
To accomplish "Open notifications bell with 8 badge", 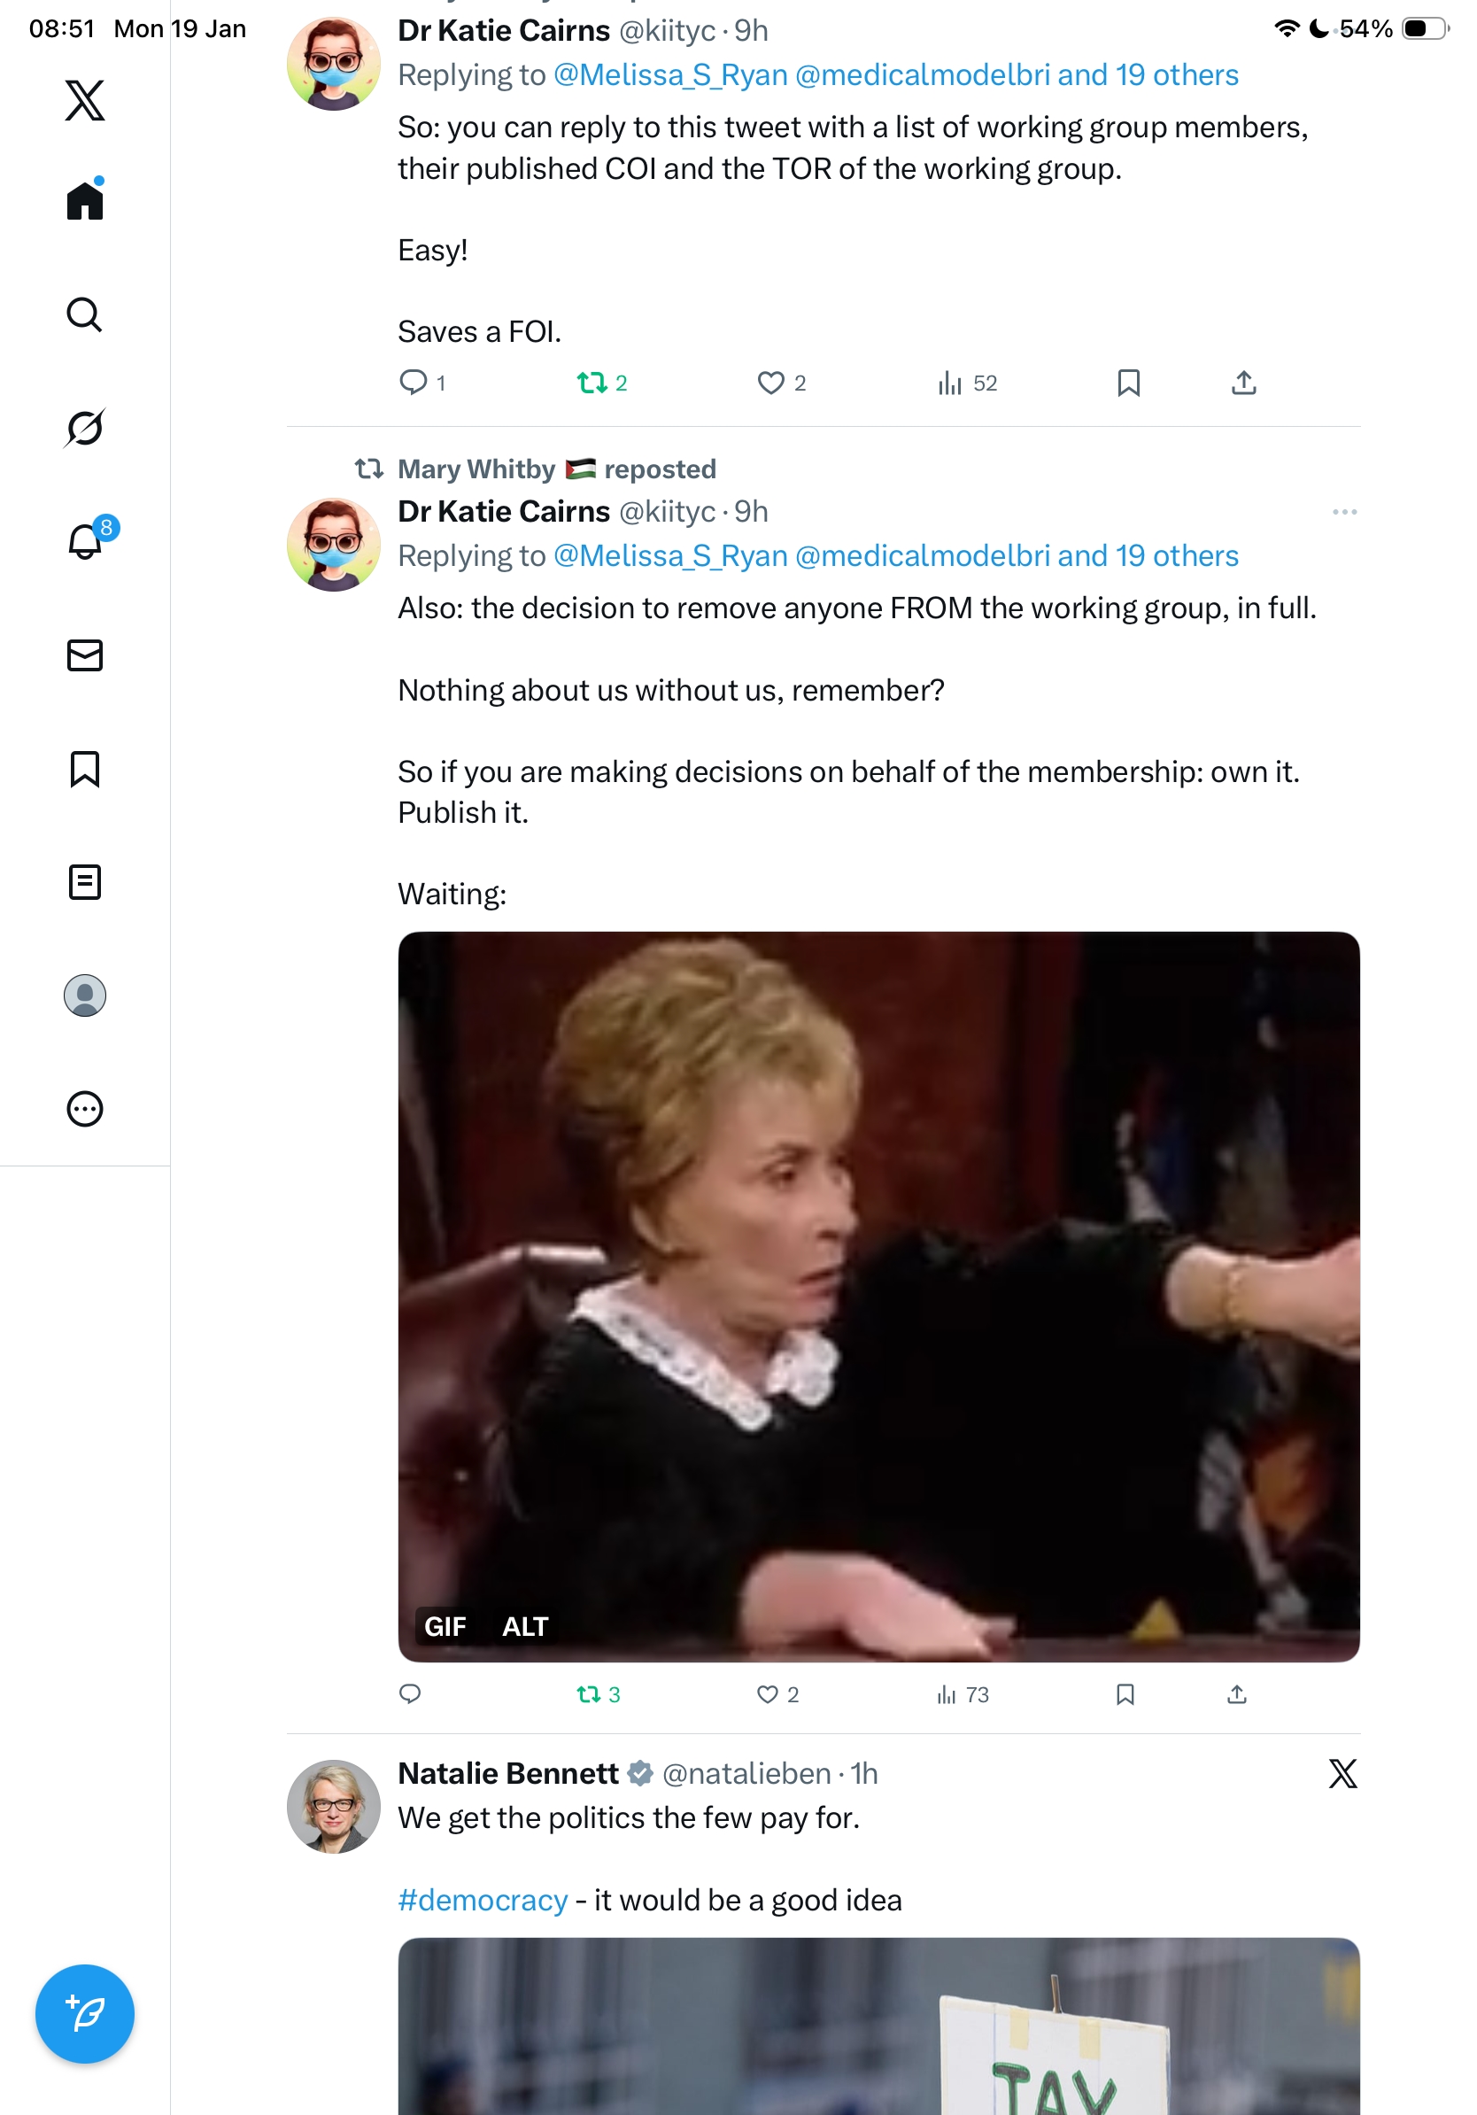I will (x=85, y=542).
